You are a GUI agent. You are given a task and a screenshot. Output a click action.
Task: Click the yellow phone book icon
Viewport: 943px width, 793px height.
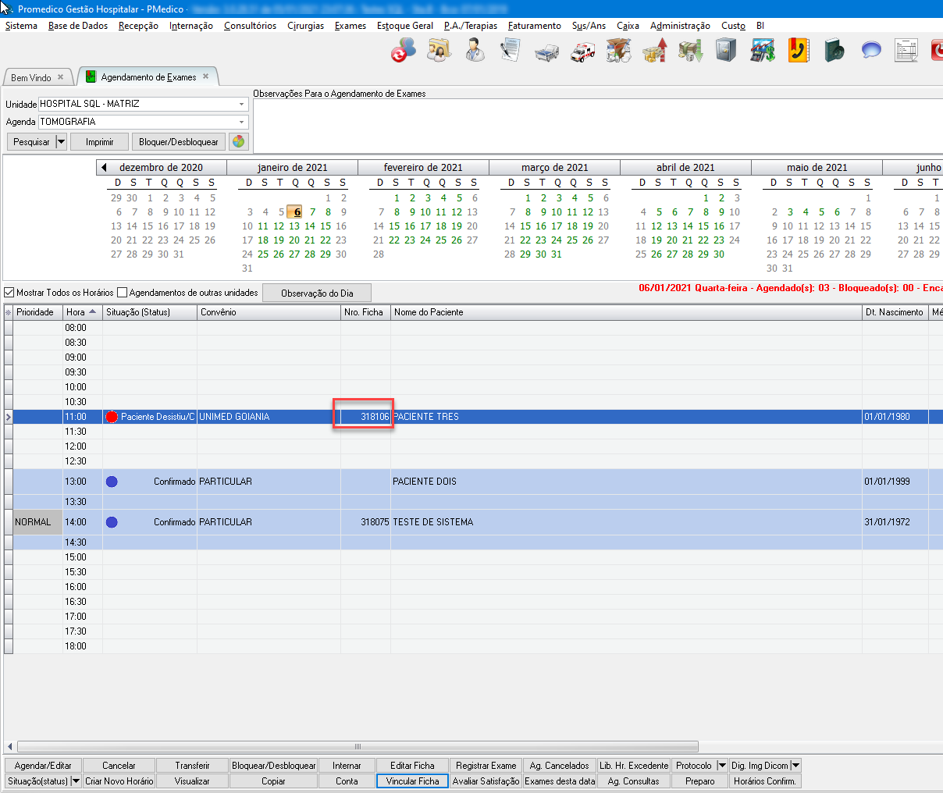point(798,52)
